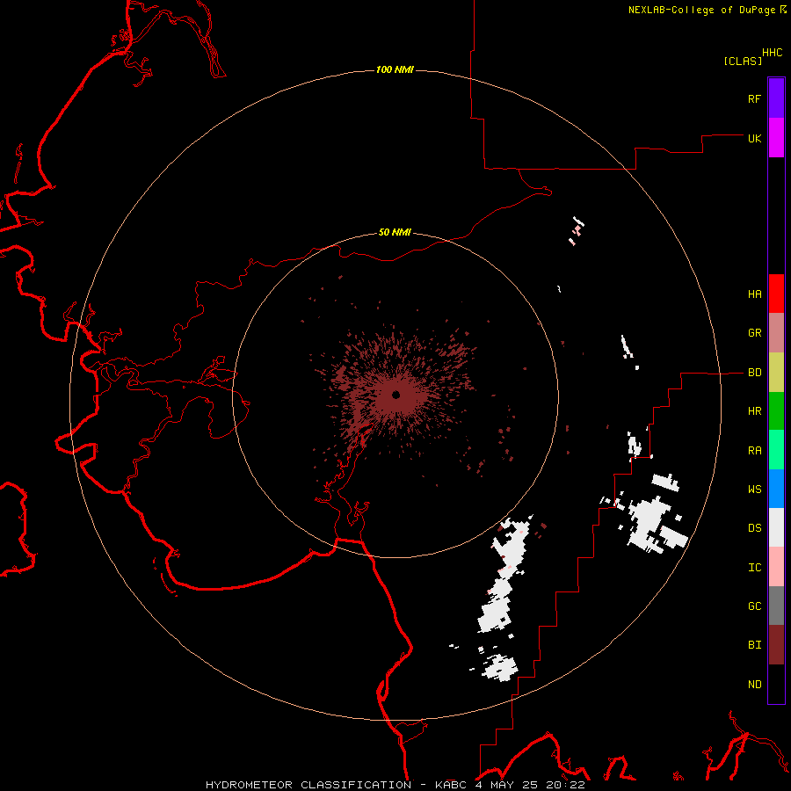791x791 pixels.
Task: Click the 100 NMI range ring label
Action: (x=395, y=69)
